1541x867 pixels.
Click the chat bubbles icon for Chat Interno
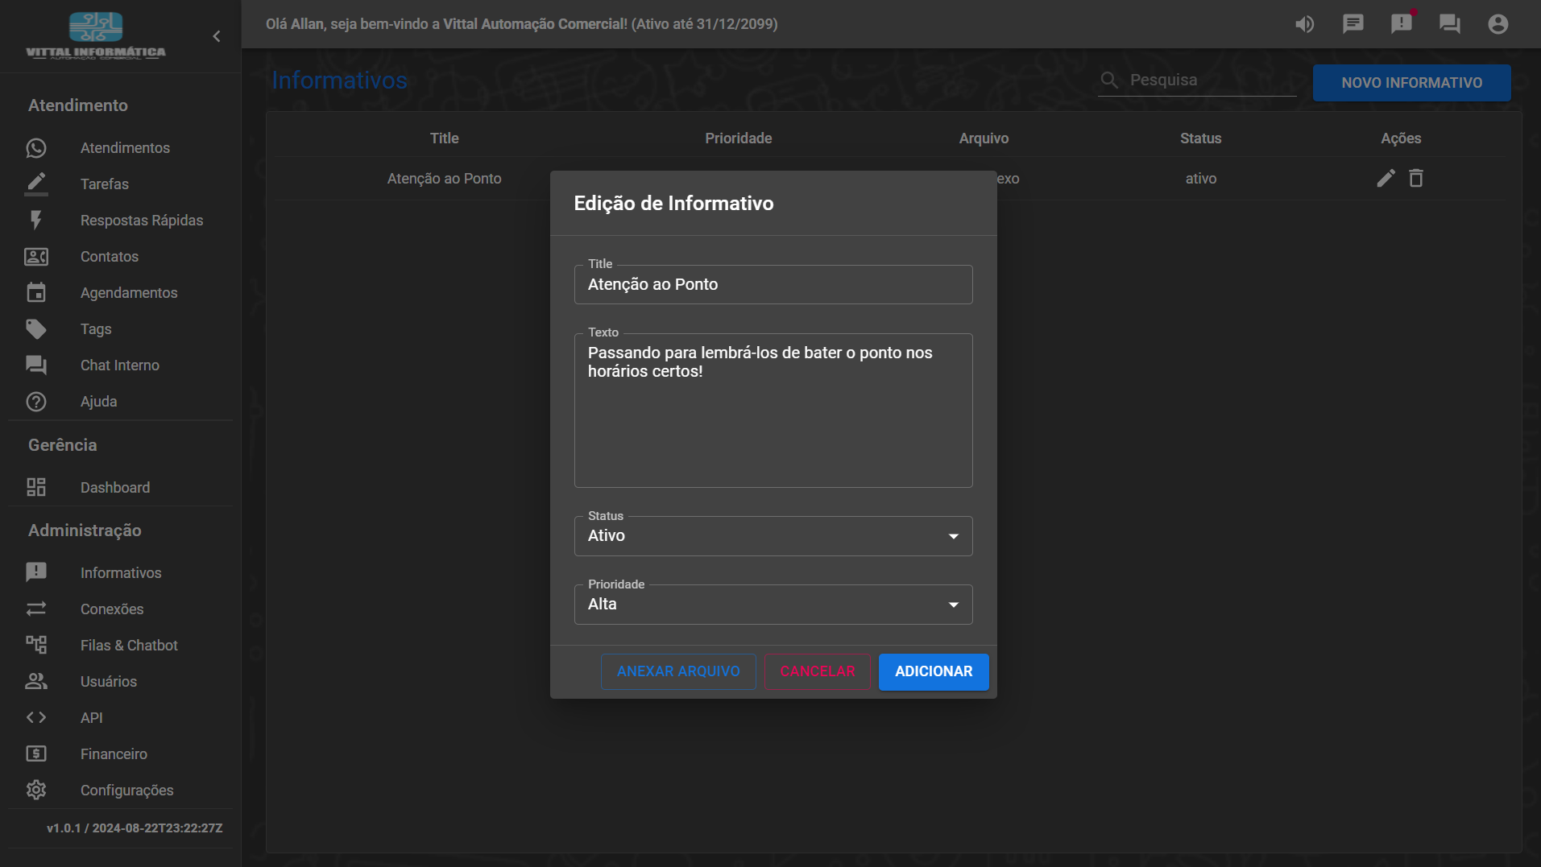point(36,365)
